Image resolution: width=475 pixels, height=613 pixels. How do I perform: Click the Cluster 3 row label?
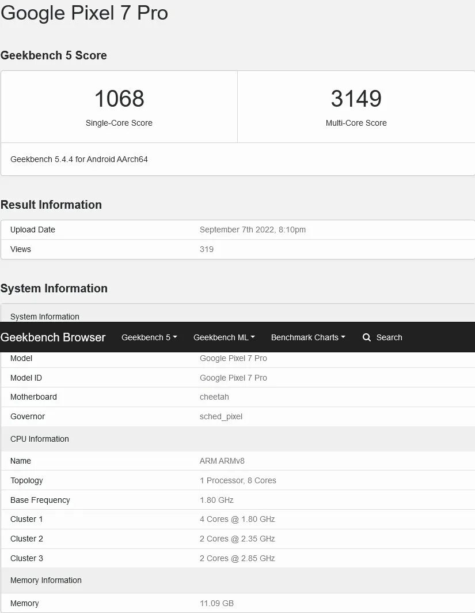[26, 558]
